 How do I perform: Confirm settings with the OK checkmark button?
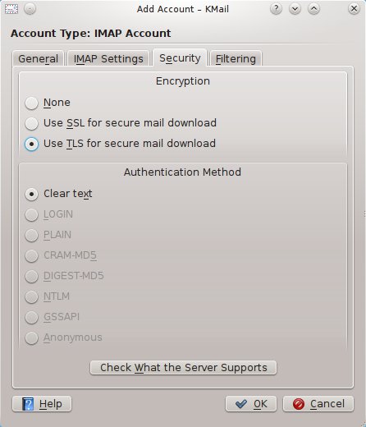coord(251,404)
